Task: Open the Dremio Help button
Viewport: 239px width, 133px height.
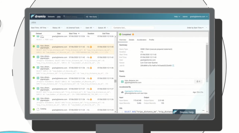Action: point(184,112)
